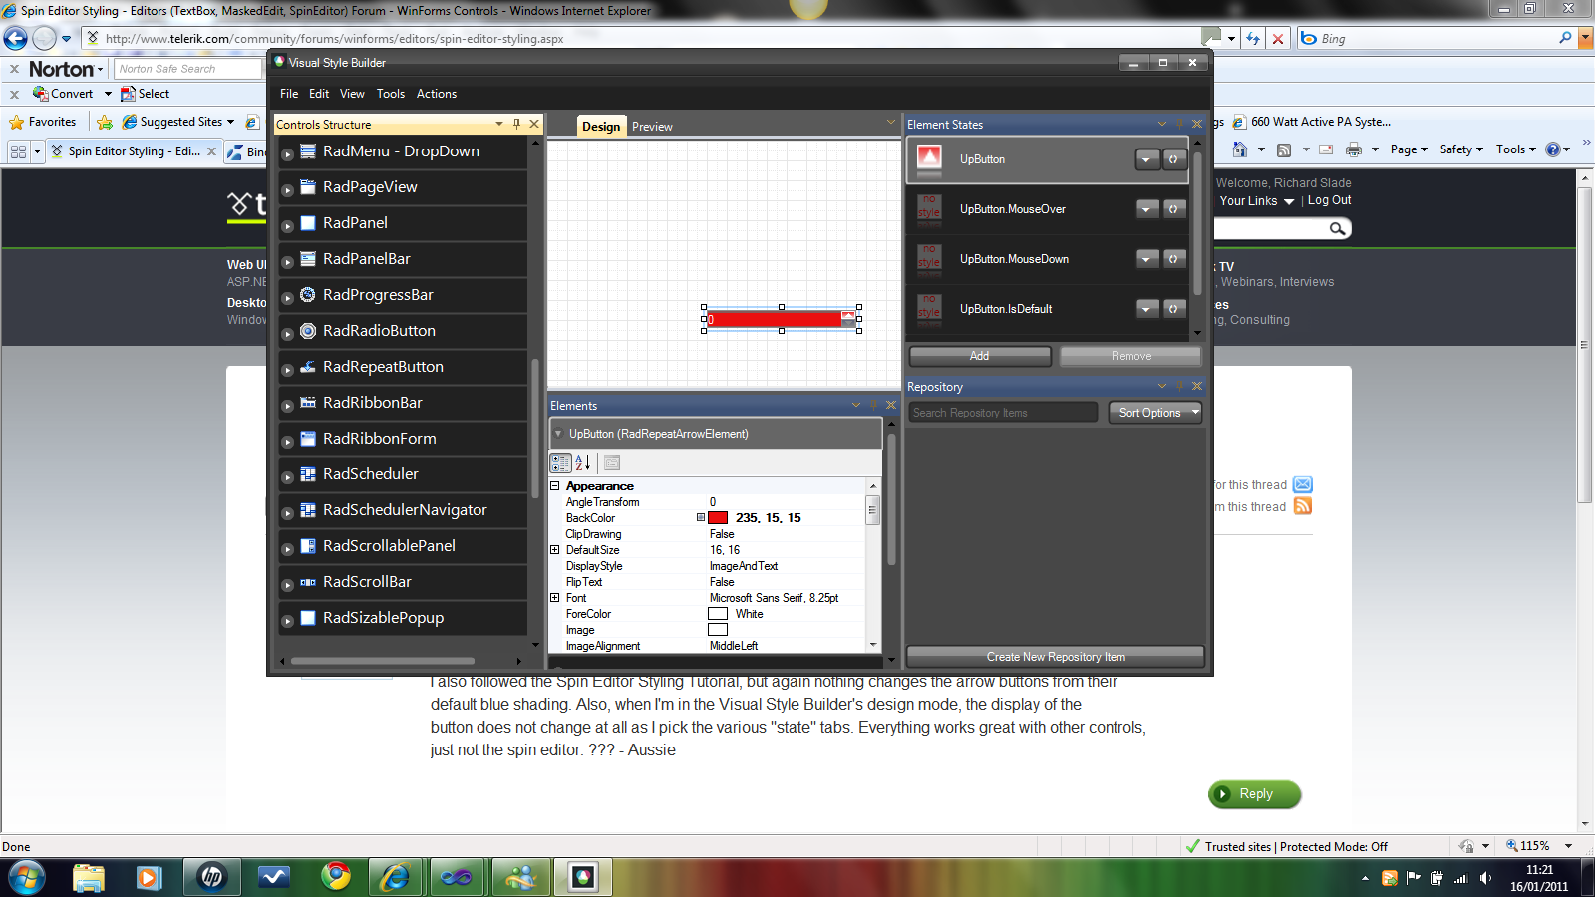Switch property grid to Alphabetical sorting
Image resolution: width=1595 pixels, height=897 pixels.
tap(583, 463)
